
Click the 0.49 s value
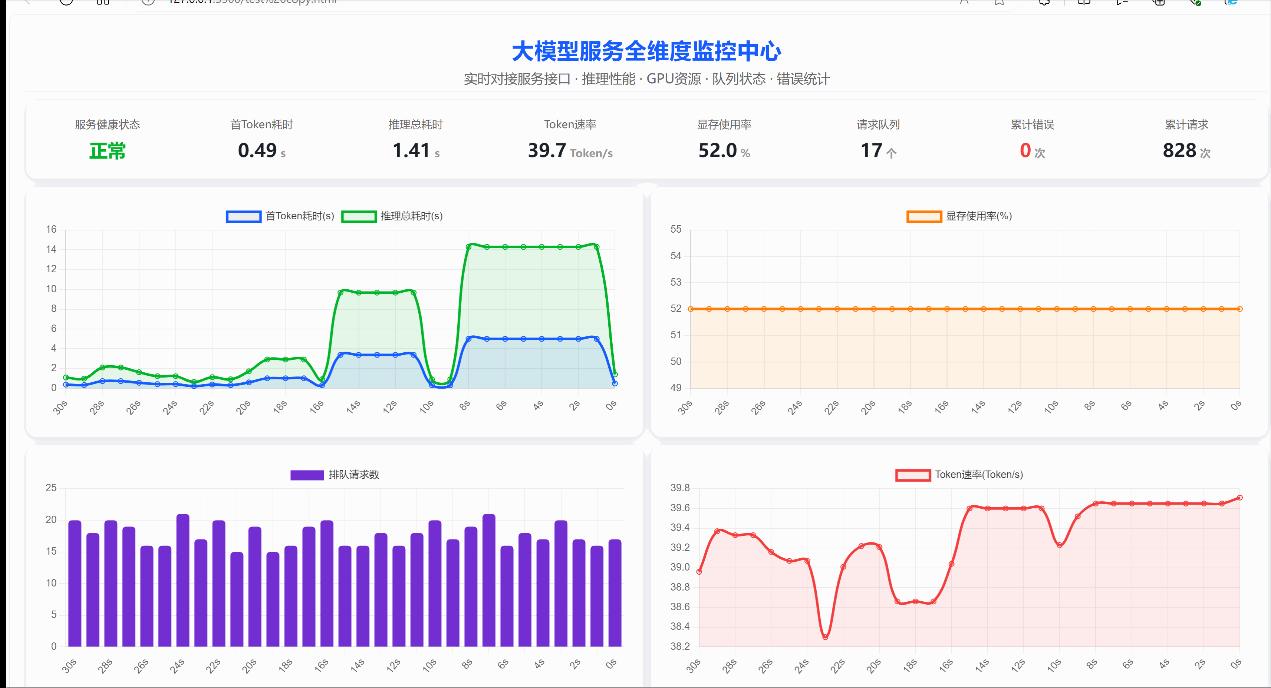pos(261,151)
